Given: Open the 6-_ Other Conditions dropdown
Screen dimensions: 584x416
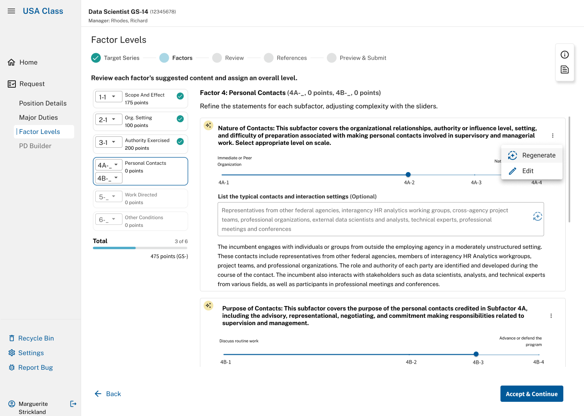Looking at the screenshot, I should [108, 220].
